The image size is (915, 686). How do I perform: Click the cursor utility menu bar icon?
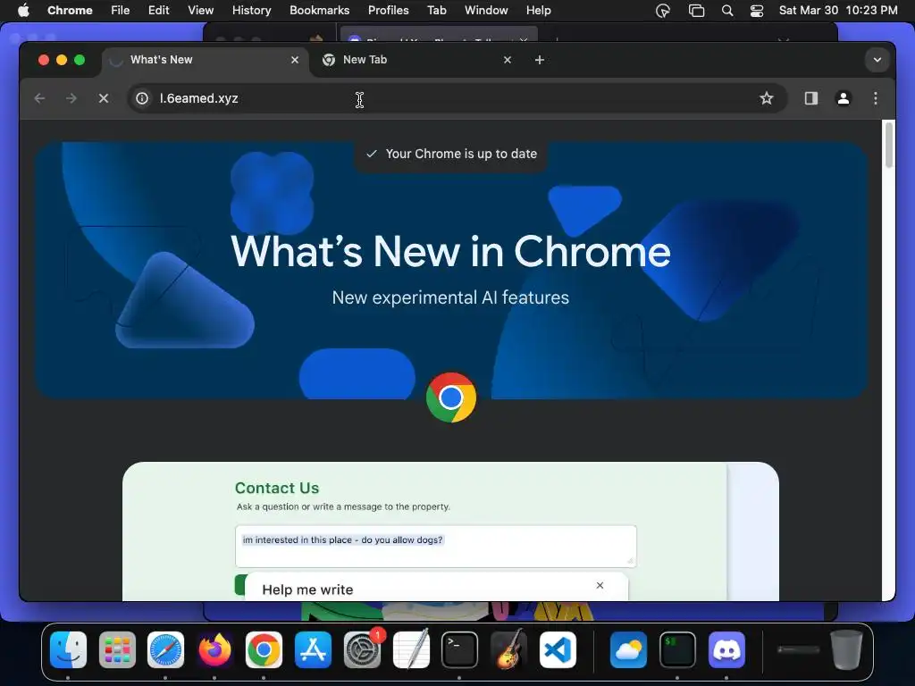[663, 11]
